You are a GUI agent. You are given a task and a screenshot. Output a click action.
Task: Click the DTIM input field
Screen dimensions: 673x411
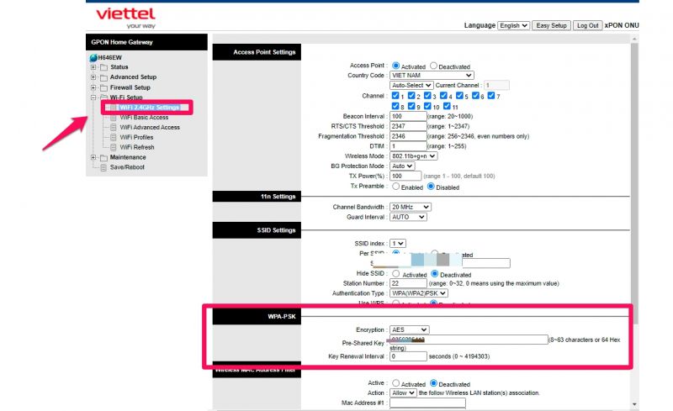point(408,146)
